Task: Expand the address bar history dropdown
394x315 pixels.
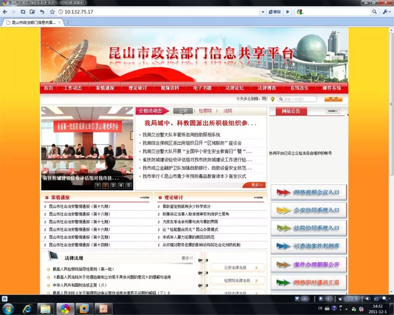Action: (x=263, y=12)
